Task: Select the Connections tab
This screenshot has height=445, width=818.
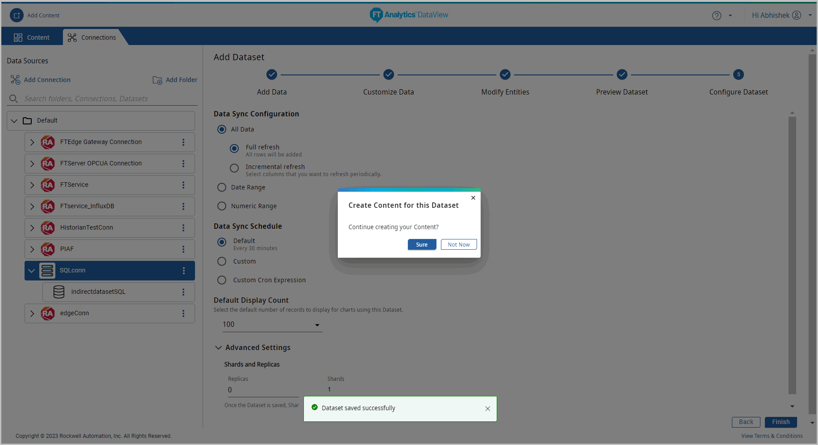Action: 92,37
